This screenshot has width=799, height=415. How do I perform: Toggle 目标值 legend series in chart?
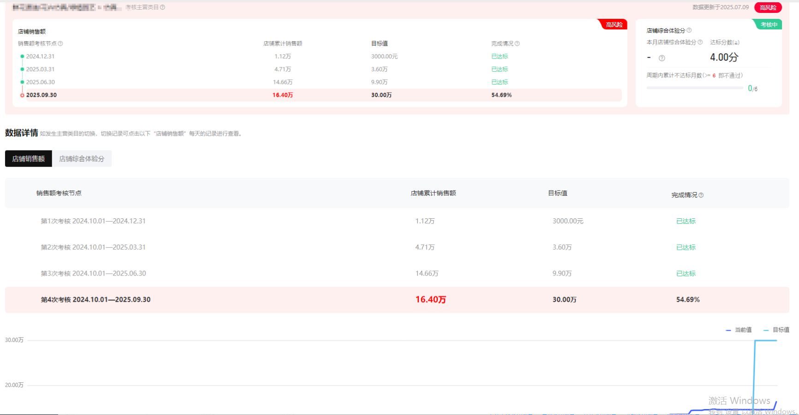tap(777, 330)
